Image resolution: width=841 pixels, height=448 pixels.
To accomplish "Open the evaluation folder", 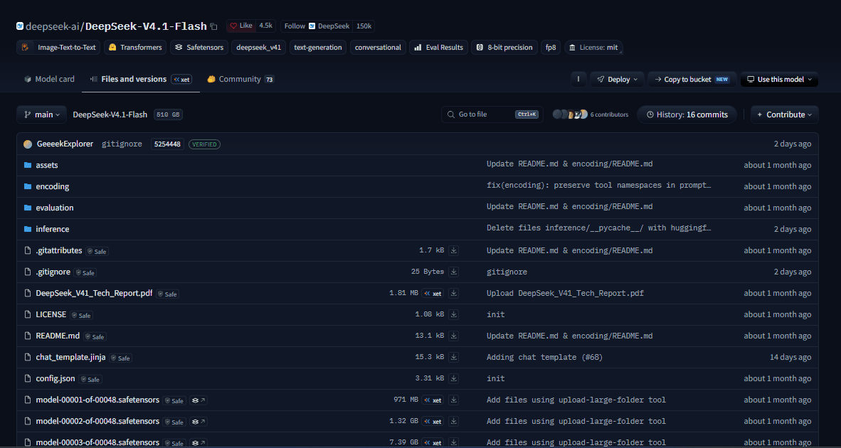I will [55, 208].
